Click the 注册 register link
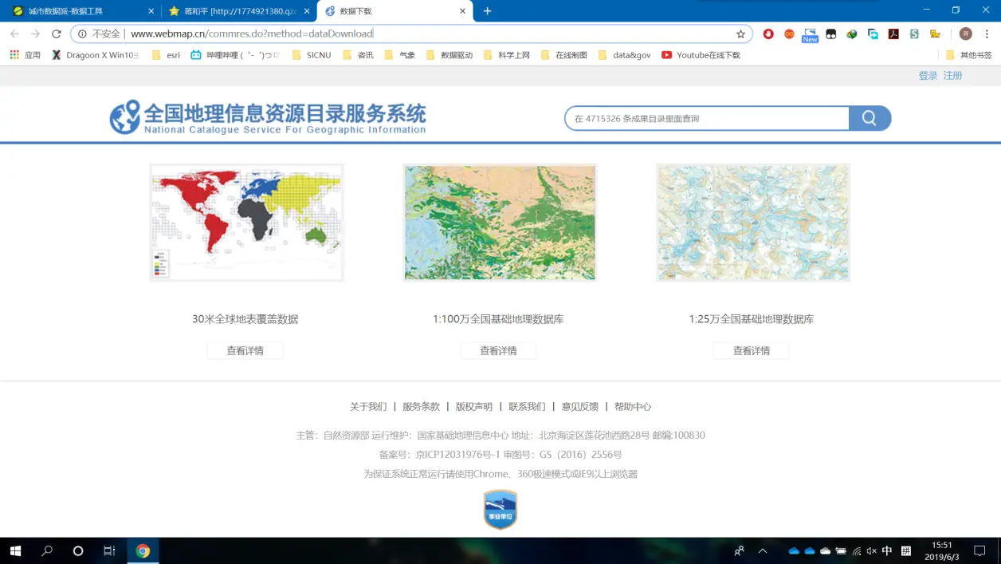The height and width of the screenshot is (564, 1001). coord(952,76)
